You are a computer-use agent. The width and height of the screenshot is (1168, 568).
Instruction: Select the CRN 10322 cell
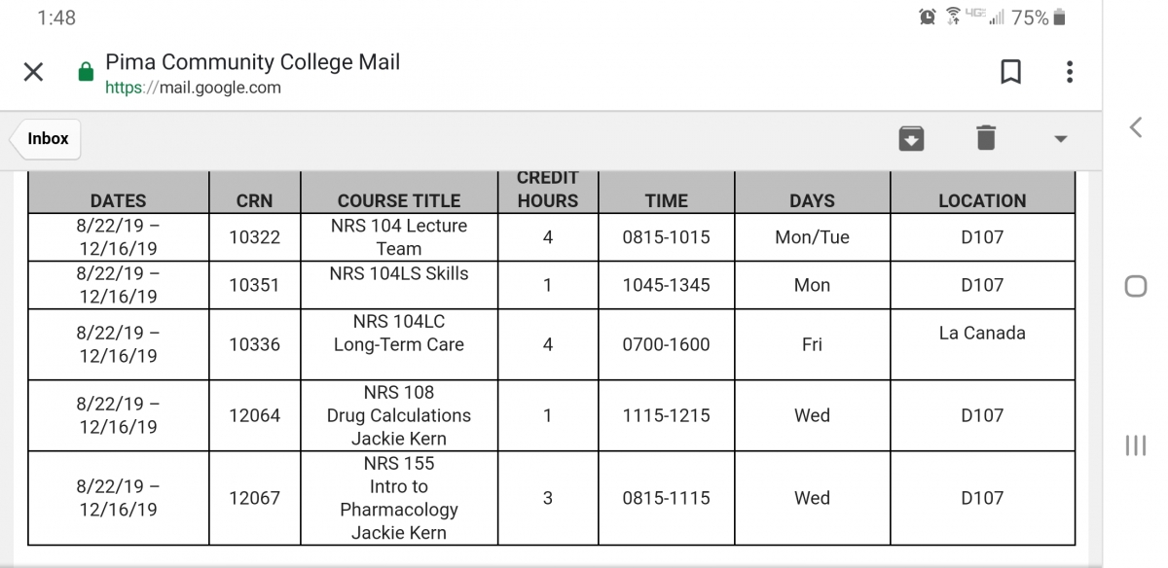point(255,237)
